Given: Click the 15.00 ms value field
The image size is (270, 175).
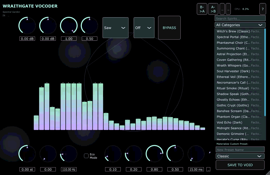Looking at the screenshot, I should (196, 169).
